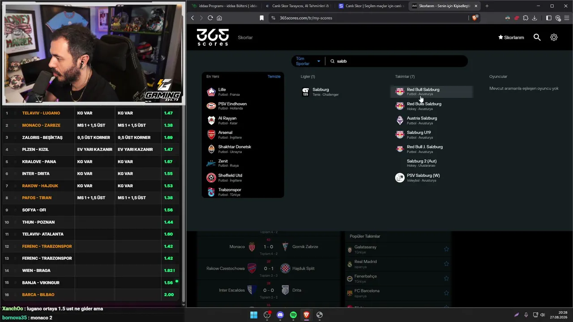Click the 'WIEN - BRAGA' row text
The image size is (573, 322).
36,271
